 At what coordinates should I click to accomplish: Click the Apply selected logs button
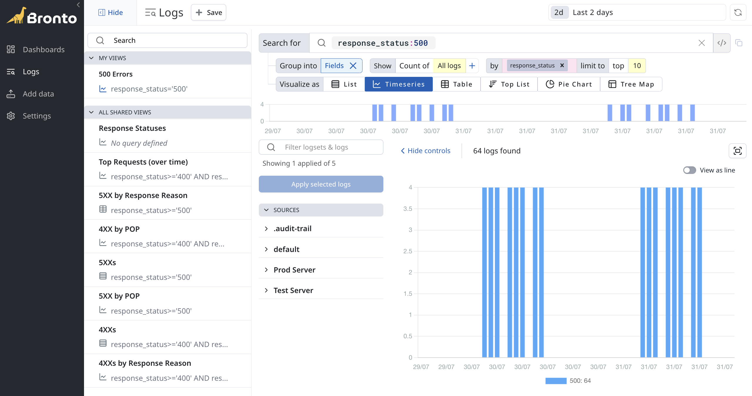click(321, 184)
